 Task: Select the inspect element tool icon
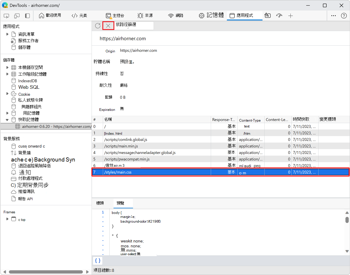pyautogui.click(x=6, y=16)
